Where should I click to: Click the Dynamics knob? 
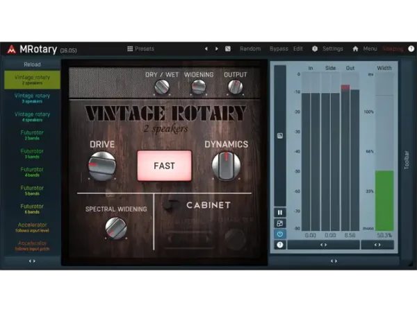tap(226, 166)
